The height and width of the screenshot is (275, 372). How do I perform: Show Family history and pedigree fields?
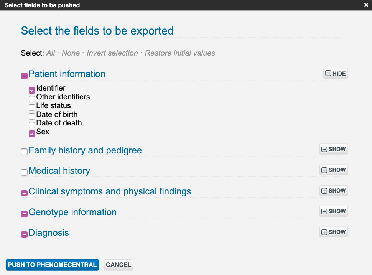point(333,149)
